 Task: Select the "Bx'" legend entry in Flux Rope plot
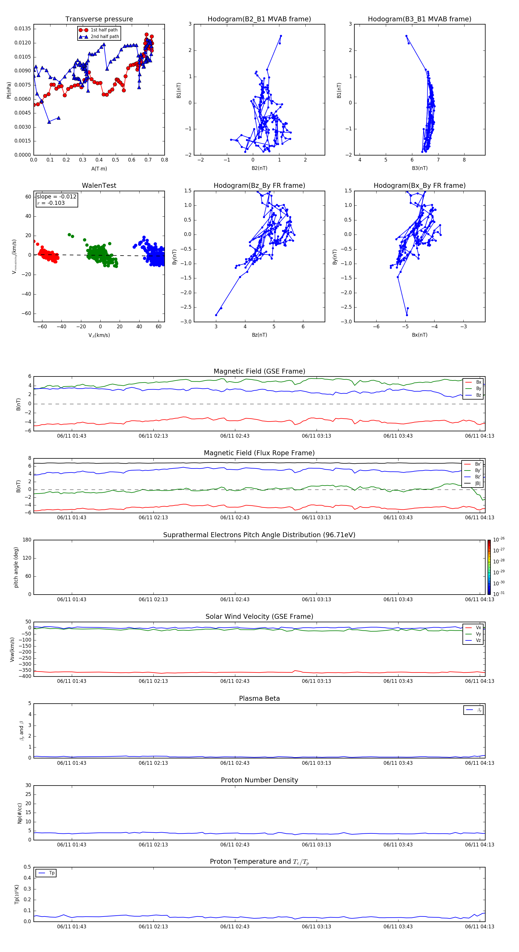[x=473, y=464]
